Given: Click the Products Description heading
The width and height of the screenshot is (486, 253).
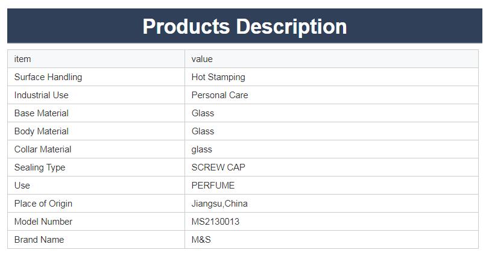Looking at the screenshot, I should 244,27.
